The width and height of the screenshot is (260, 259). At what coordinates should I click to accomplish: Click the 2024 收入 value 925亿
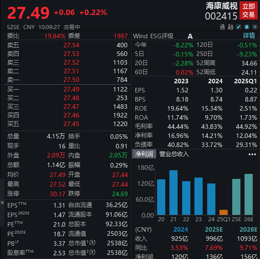[179, 239]
